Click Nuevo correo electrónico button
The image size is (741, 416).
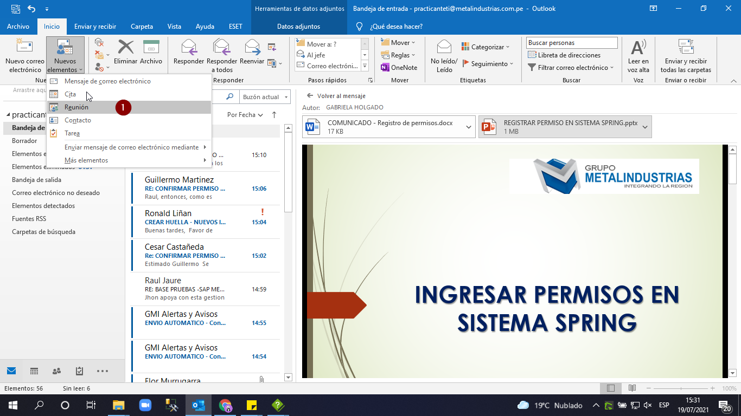point(25,56)
